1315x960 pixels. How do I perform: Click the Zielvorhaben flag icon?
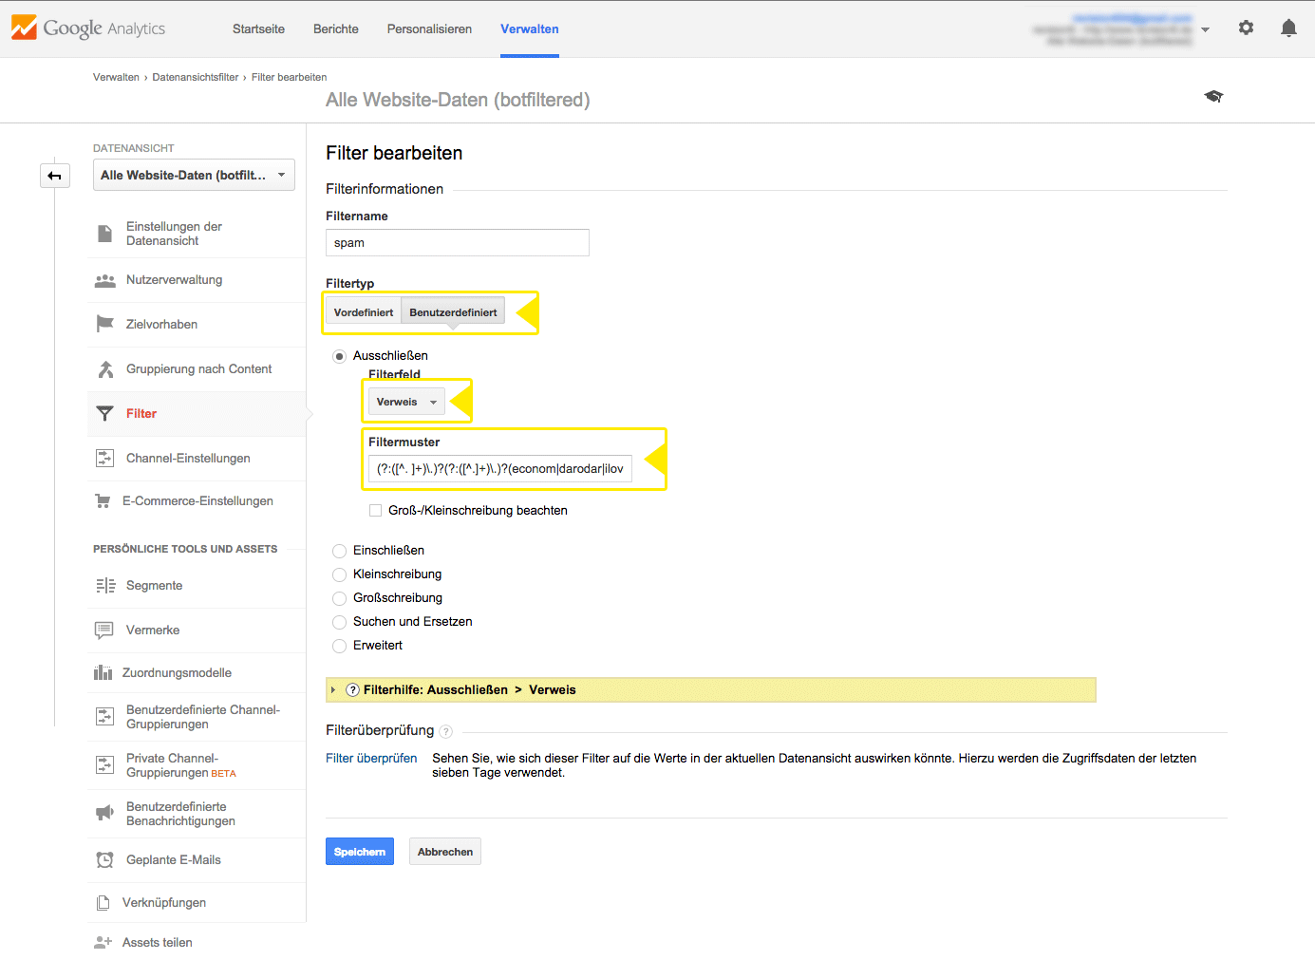104,324
